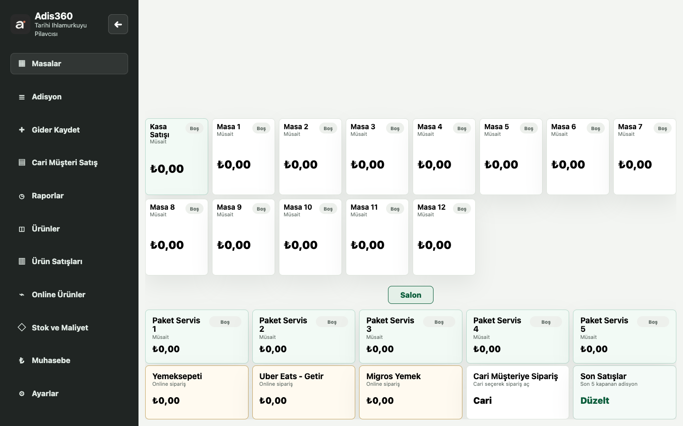Click the Adisyon list icon

coord(22,97)
